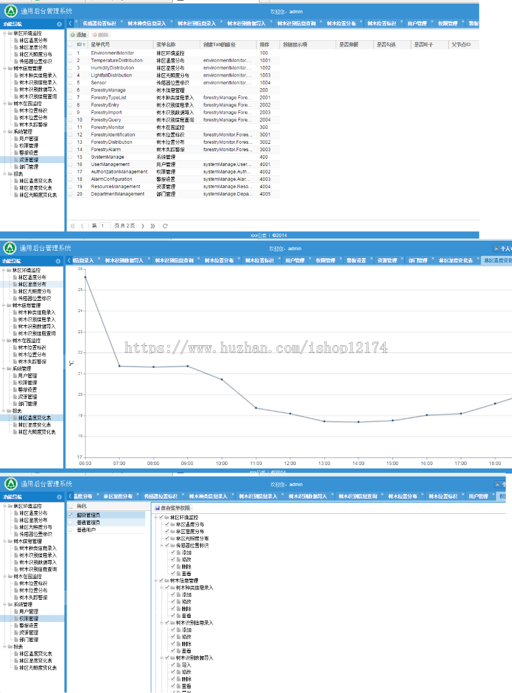The image size is (512, 693).
Task: Tick the checkbox for row EnvironmentMonitor
Action: point(71,53)
